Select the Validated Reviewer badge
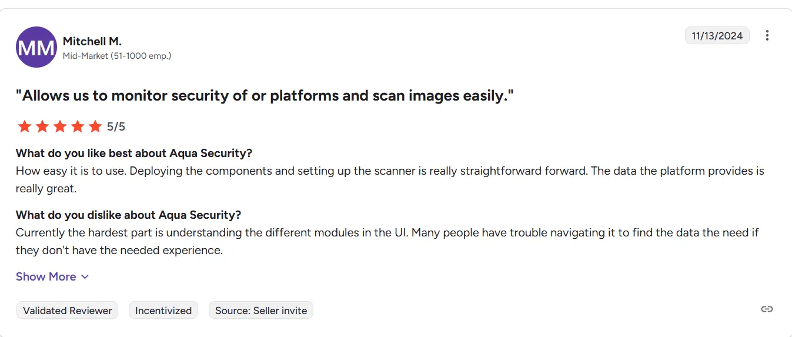This screenshot has width=792, height=337. 68,311
